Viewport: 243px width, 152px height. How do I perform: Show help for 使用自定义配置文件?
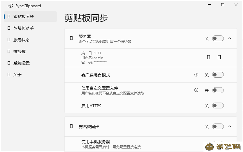point(196,90)
